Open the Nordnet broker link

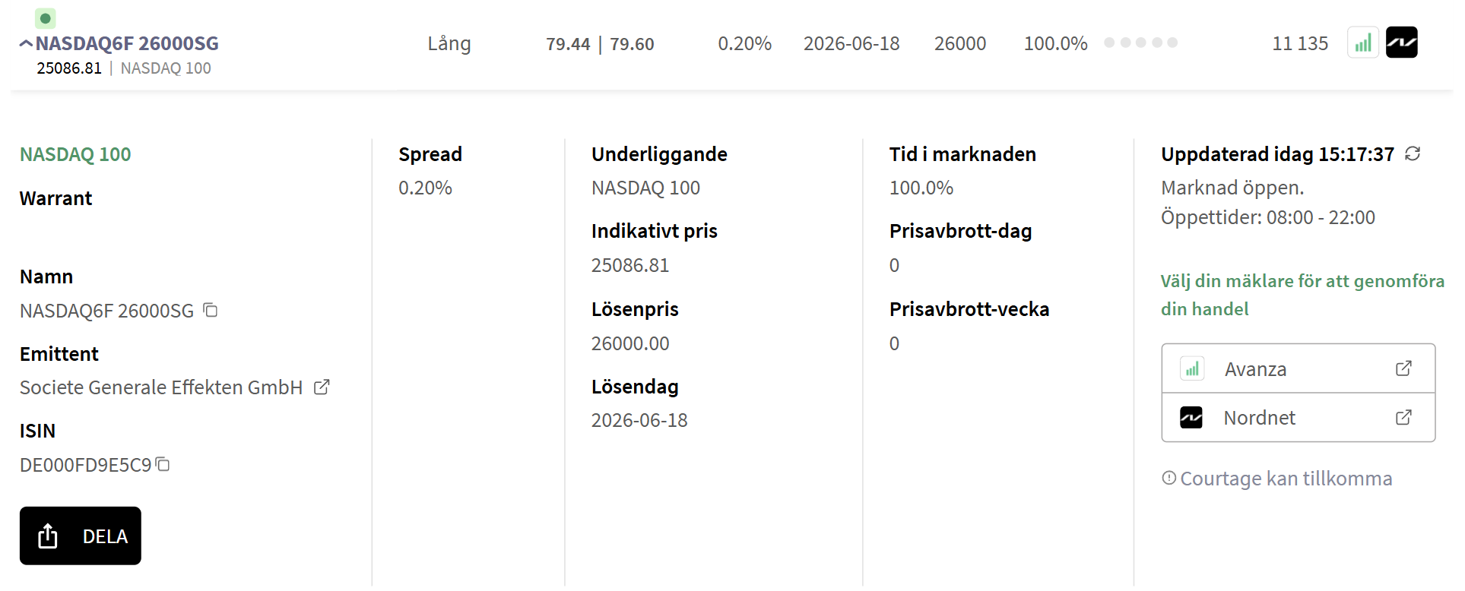1259,418
